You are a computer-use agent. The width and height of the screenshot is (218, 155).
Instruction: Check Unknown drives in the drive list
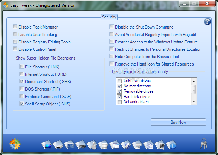[119, 81]
